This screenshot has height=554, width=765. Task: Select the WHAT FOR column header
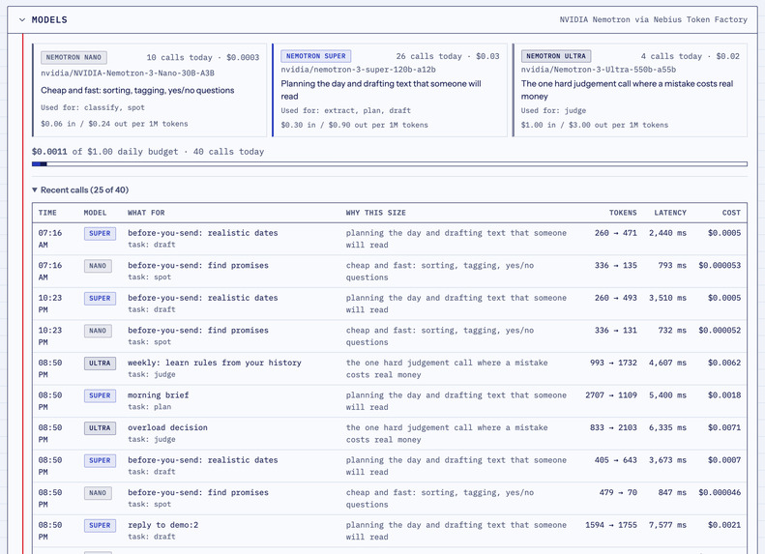[146, 213]
